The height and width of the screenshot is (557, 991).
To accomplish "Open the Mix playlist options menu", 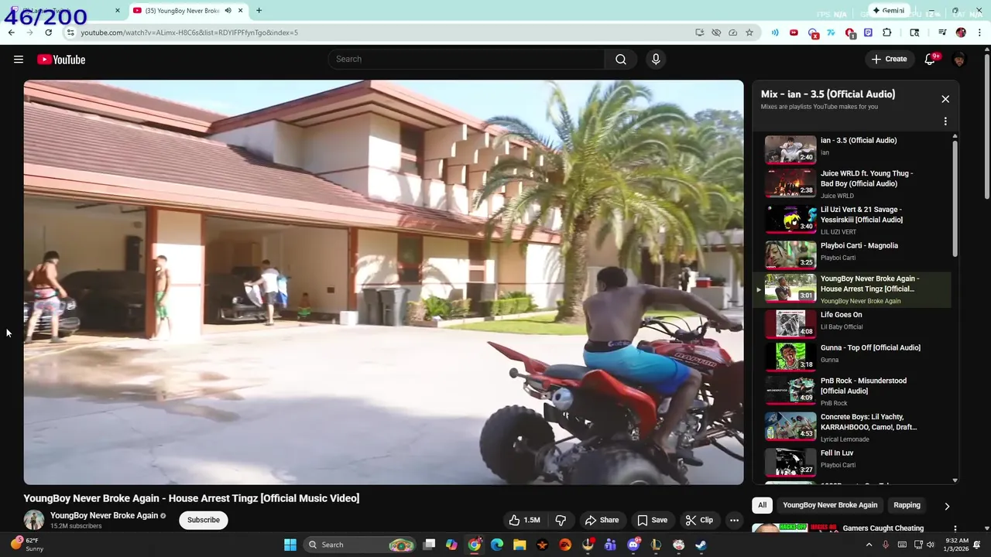I will click(945, 121).
